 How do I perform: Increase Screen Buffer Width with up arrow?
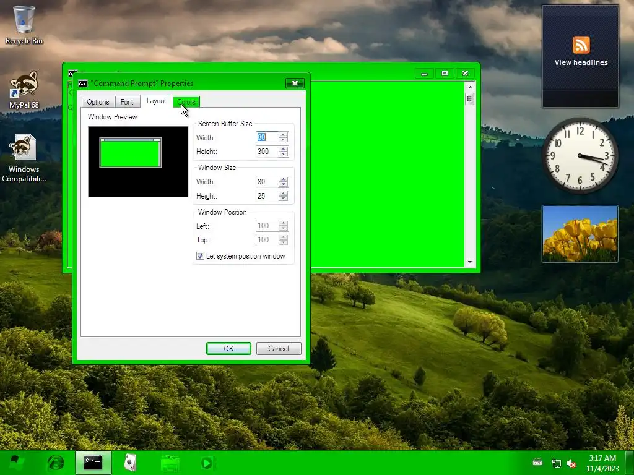284,134
